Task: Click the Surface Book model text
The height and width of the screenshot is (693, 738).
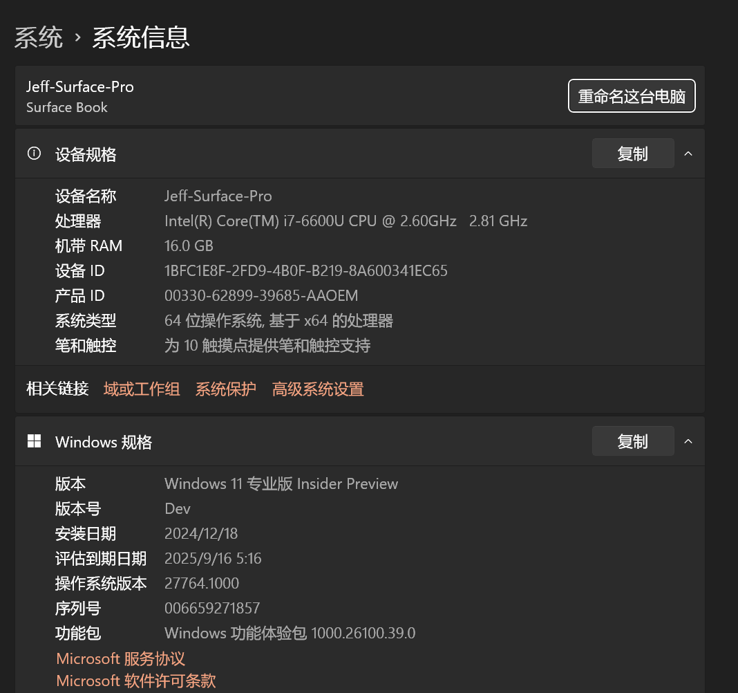Action: (x=67, y=107)
